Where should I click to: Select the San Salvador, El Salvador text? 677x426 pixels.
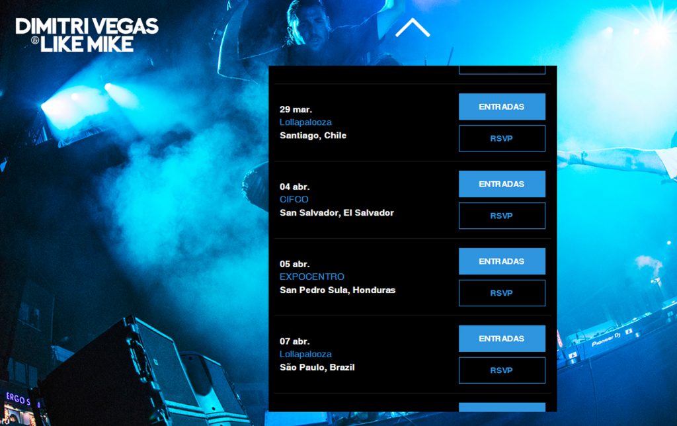[x=337, y=212]
